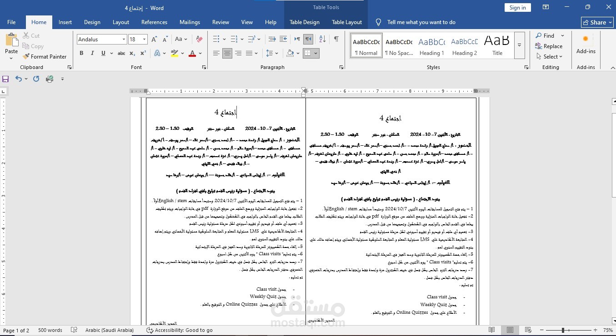
Task: Expand bullets list dropdown
Action: [223, 39]
